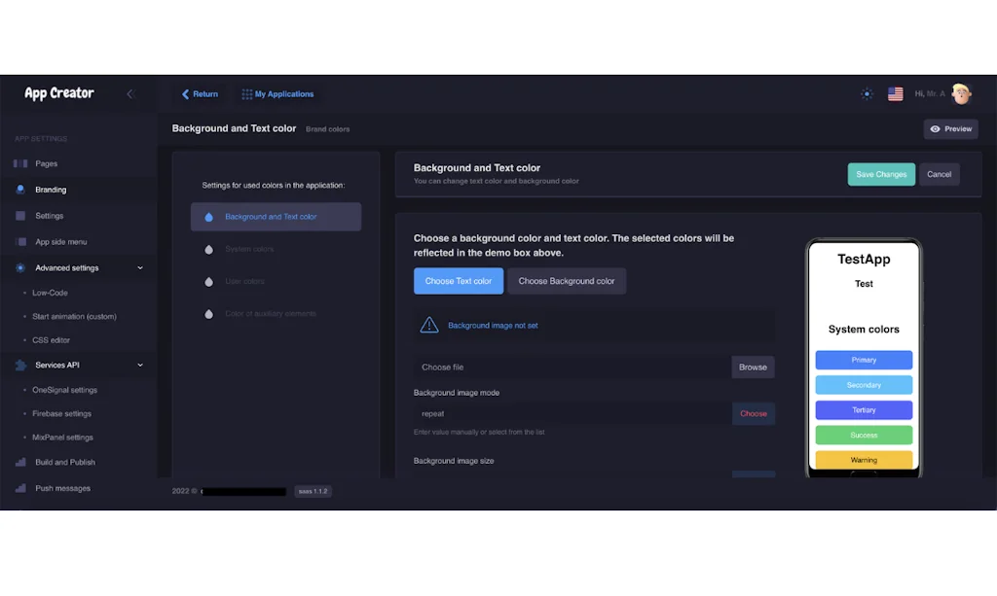Open Background image mode Choose list
Image resolution: width=997 pixels, height=596 pixels.
pos(753,414)
